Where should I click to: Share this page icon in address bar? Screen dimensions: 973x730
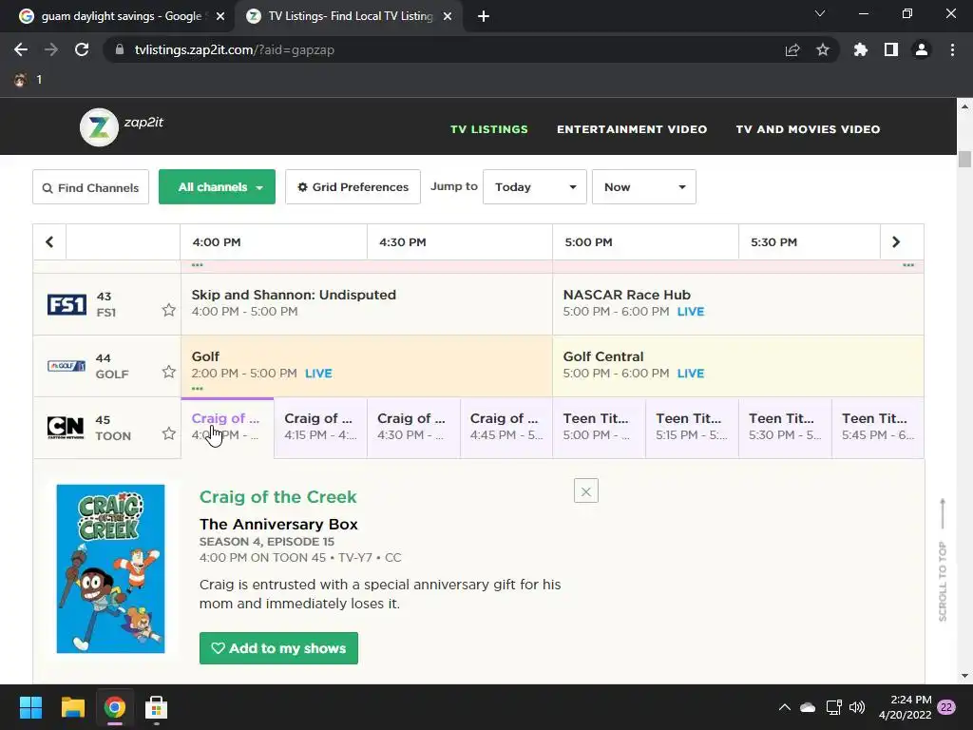click(x=792, y=49)
